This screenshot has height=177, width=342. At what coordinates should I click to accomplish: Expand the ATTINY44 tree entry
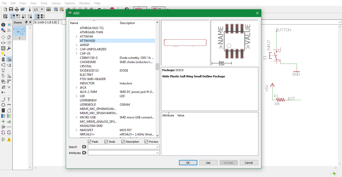[x=76, y=37]
